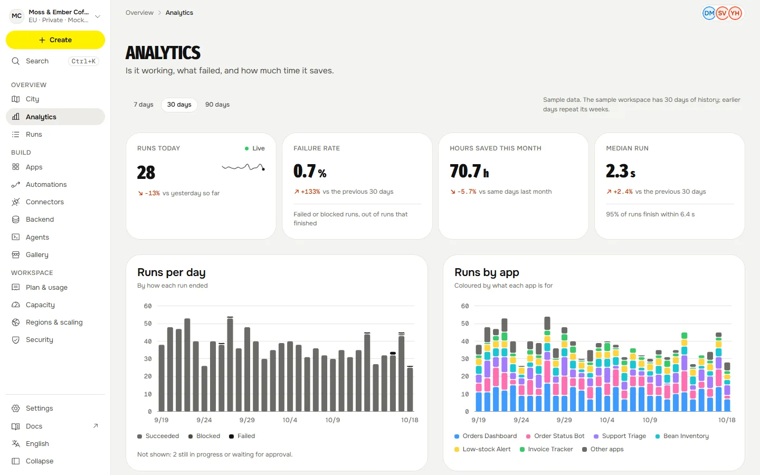The image size is (760, 475).
Task: Click the 70.7 h hours saved value
Action: pos(469,171)
